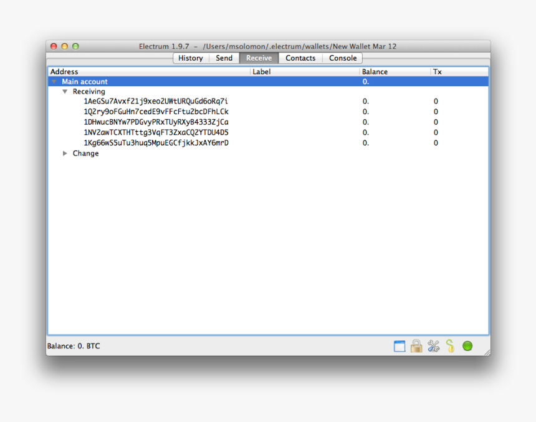Click Tx count cell of address 1Kg66wS5

pyautogui.click(x=436, y=143)
